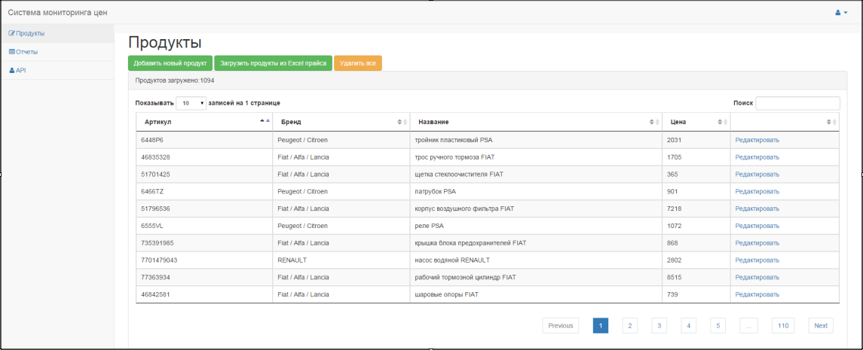Click Редактировать for article 6448P6
This screenshot has width=863, height=350.
[757, 140]
